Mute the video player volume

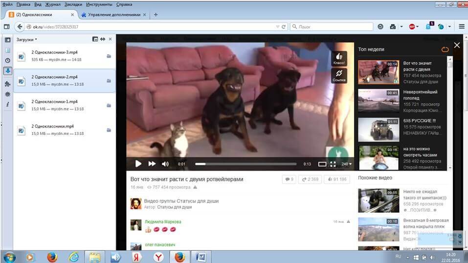(165, 164)
